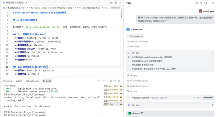Open TRAE chat history icon
This screenshot has width=216, height=117.
(201, 3)
